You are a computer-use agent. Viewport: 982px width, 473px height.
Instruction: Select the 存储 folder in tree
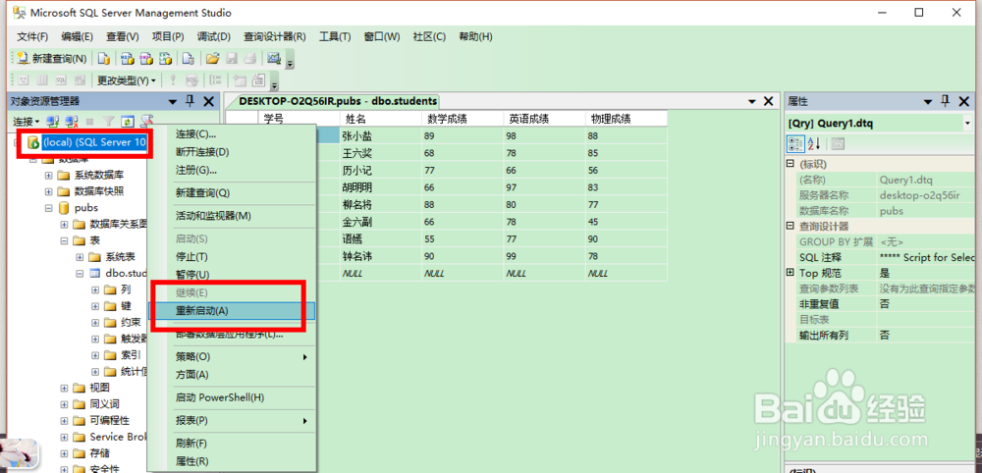click(x=99, y=453)
